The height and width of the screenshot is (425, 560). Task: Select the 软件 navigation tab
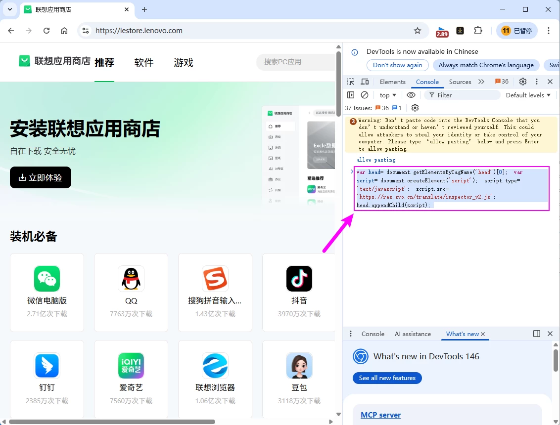pyautogui.click(x=144, y=62)
